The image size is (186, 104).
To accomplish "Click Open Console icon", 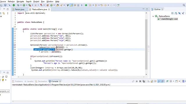I will tap(177, 81).
